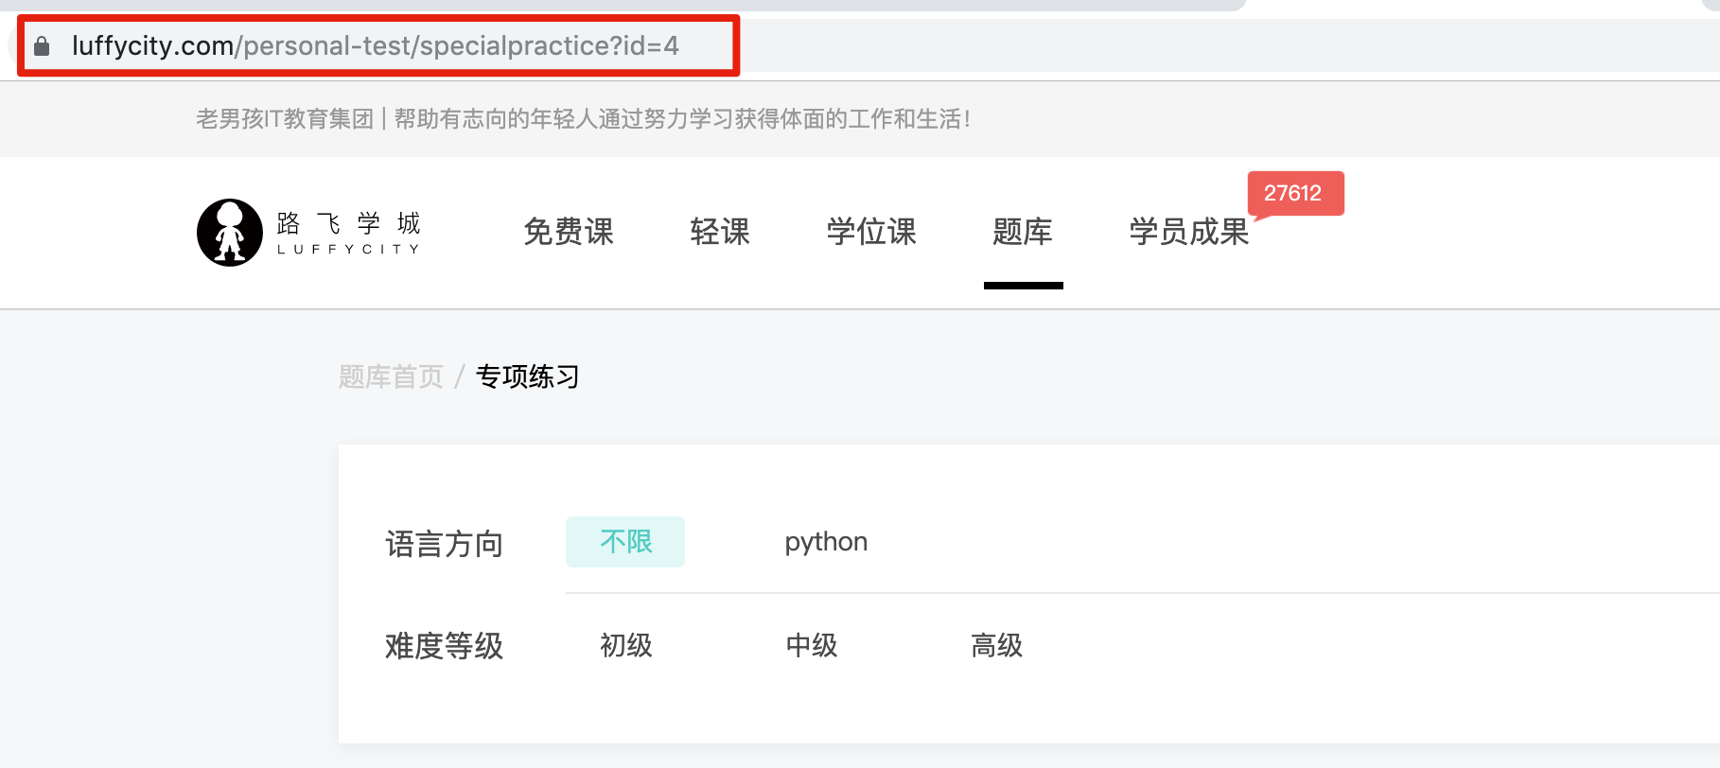Viewport: 1720px width, 768px height.
Task: Pick the 中级 difficulty level
Action: (x=811, y=646)
